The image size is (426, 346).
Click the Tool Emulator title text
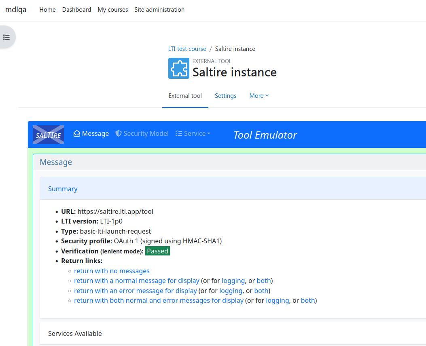tap(265, 135)
